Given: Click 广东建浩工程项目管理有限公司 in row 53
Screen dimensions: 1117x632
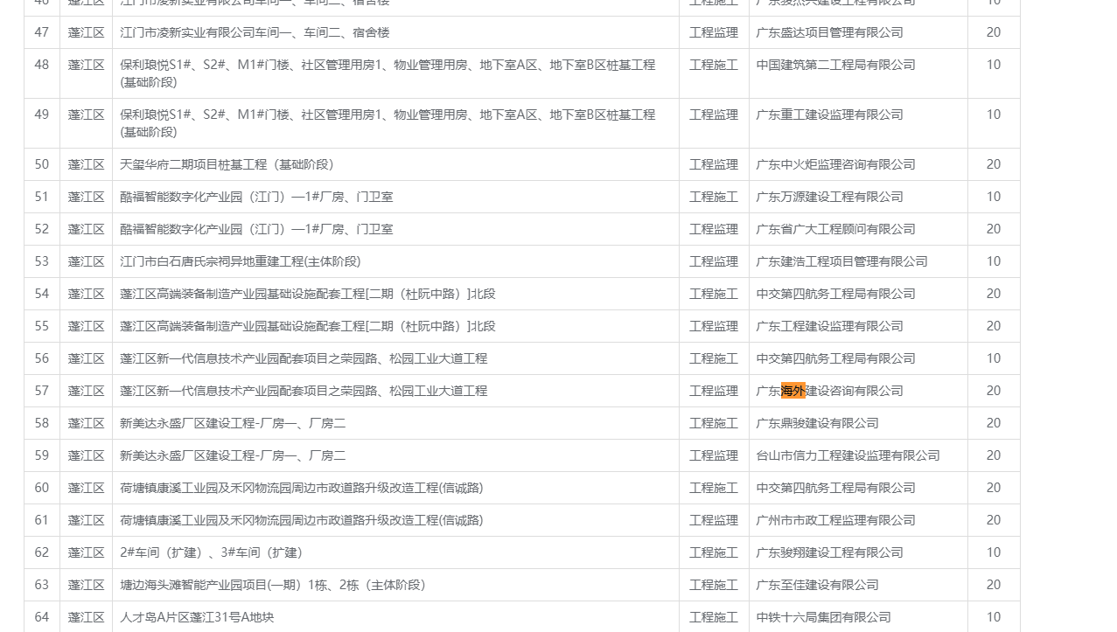Looking at the screenshot, I should tap(841, 261).
